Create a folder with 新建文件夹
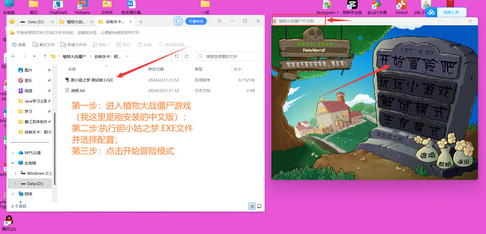This screenshot has height=234, width=486. click(74, 45)
